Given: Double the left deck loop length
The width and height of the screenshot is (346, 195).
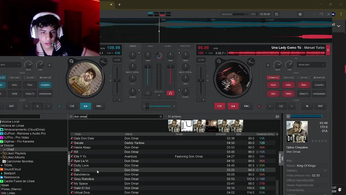Looking at the screenshot, I should (x=48, y=106).
